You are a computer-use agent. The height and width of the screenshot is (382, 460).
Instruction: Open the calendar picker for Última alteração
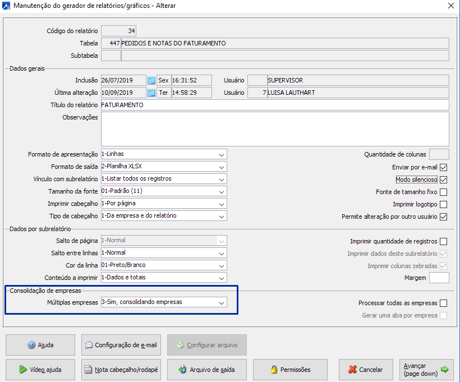[x=151, y=93]
